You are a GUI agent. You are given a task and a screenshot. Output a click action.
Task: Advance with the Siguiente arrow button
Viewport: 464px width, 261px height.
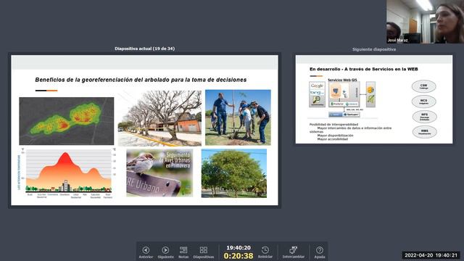[165, 252]
